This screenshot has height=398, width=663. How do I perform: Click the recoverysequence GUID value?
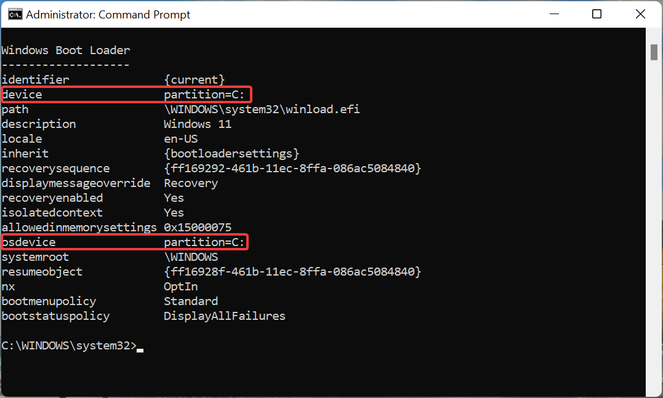[292, 168]
